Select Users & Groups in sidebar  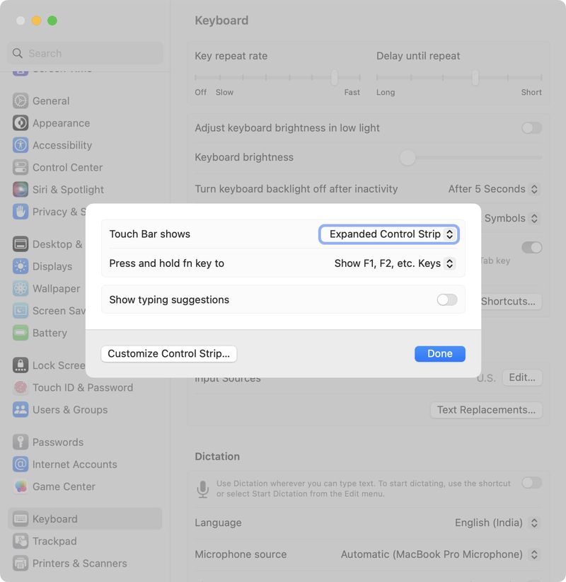[86, 410]
